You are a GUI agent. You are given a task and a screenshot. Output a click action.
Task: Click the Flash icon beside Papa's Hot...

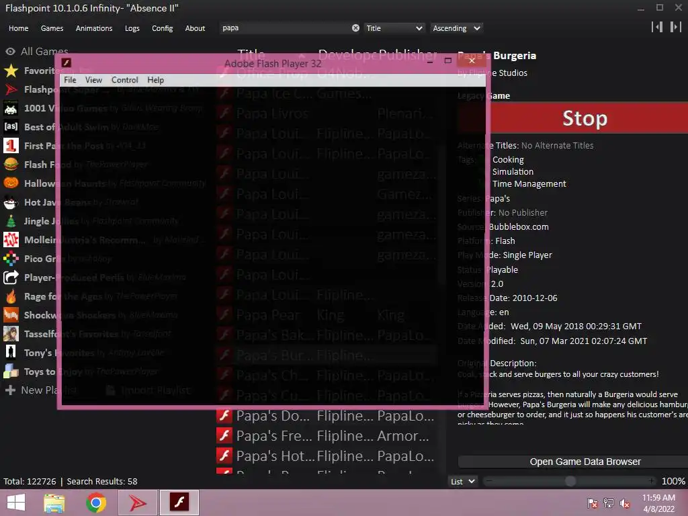point(224,456)
